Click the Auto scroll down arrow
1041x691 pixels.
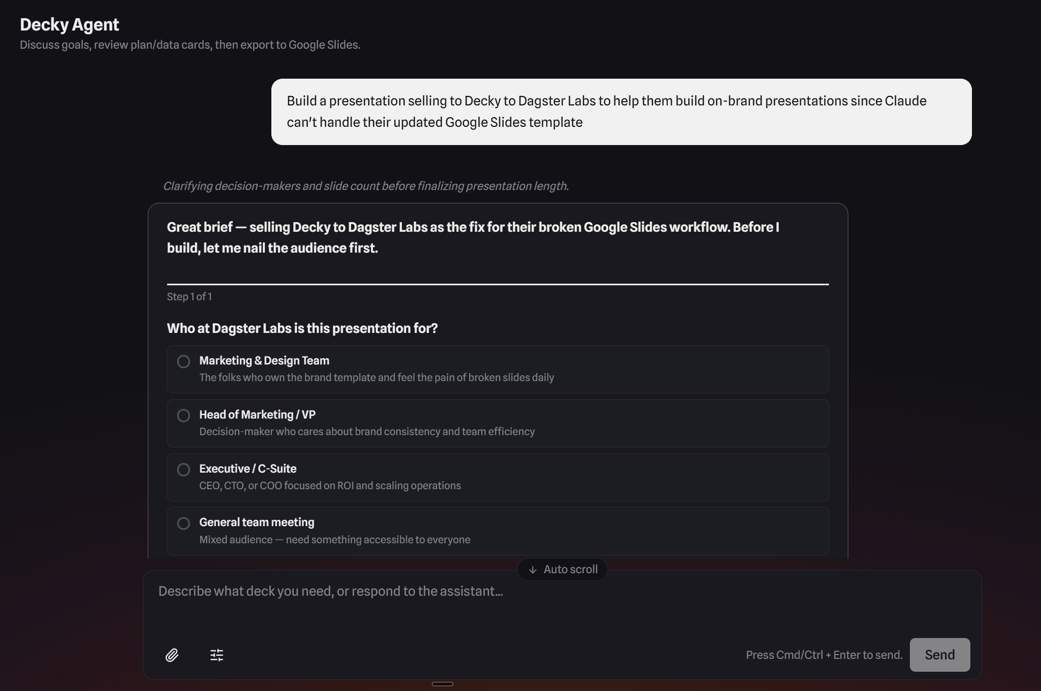click(533, 569)
